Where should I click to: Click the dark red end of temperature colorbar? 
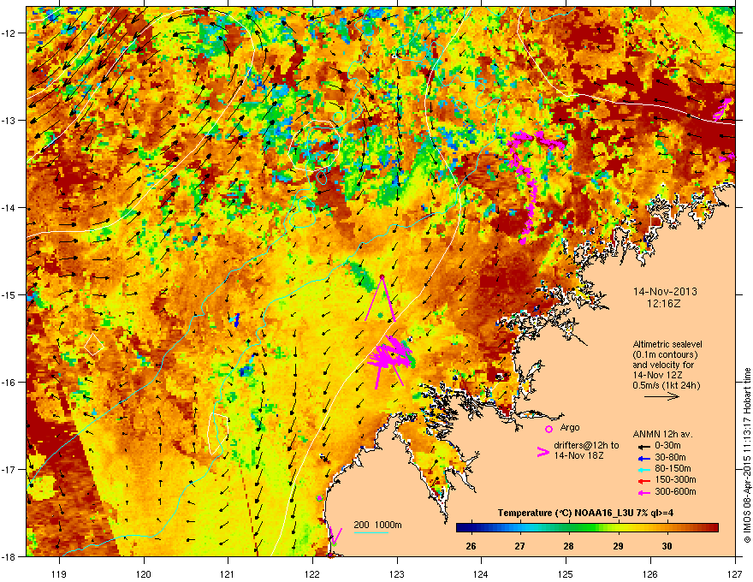[x=714, y=528]
